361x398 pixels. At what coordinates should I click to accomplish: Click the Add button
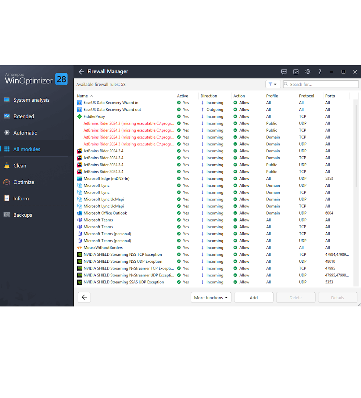pos(253,298)
